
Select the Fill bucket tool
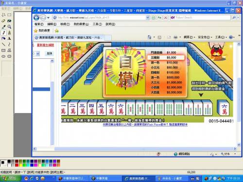tap(9, 21)
